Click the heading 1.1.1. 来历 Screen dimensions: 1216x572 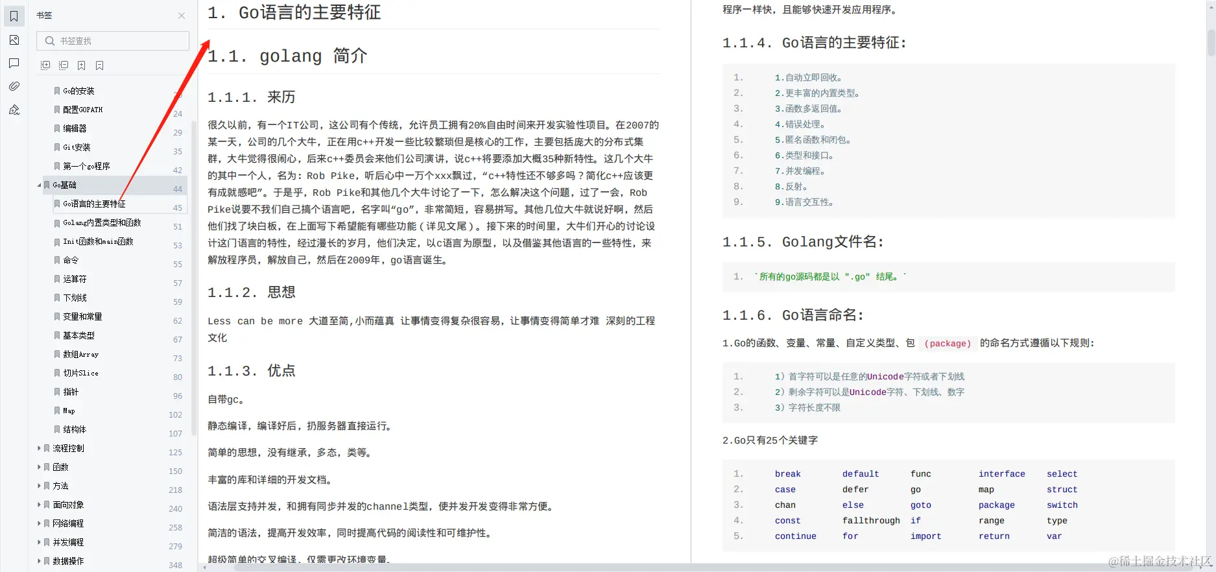click(x=252, y=97)
